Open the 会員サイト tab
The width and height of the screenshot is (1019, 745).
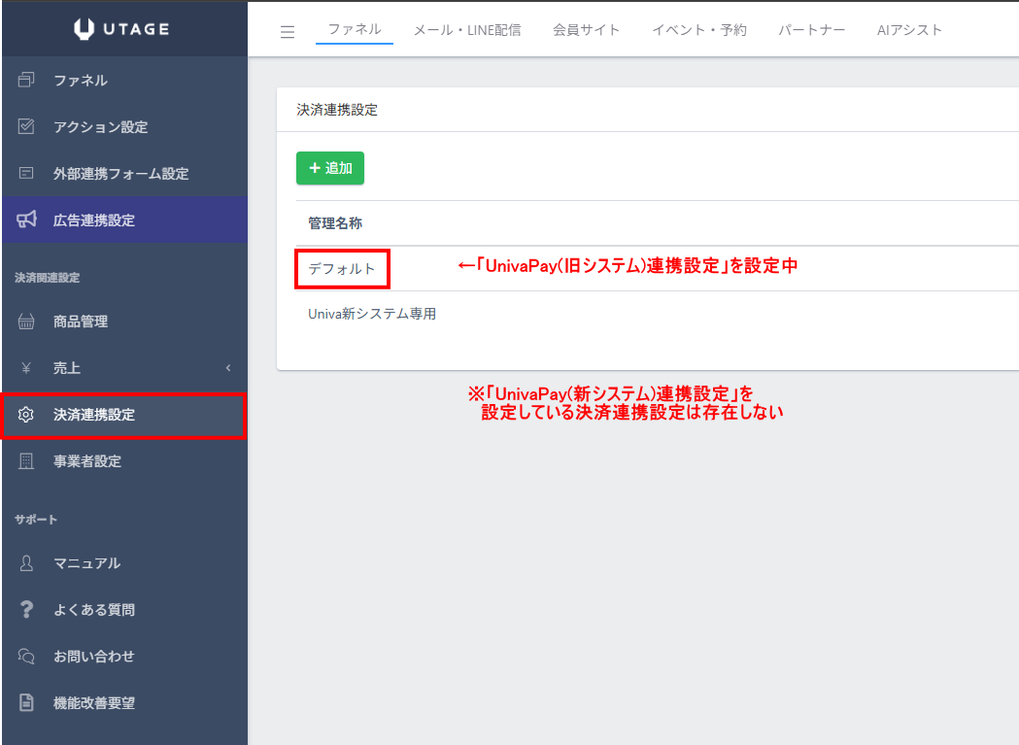tap(586, 30)
